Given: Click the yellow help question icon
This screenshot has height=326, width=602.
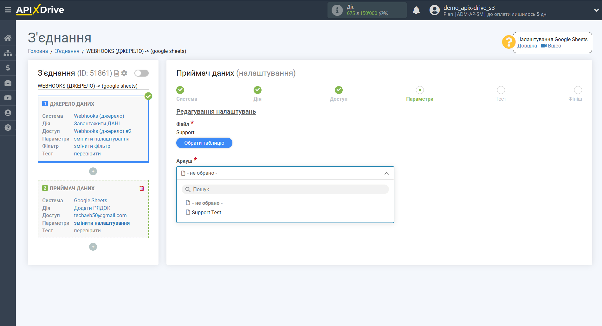Looking at the screenshot, I should (508, 42).
